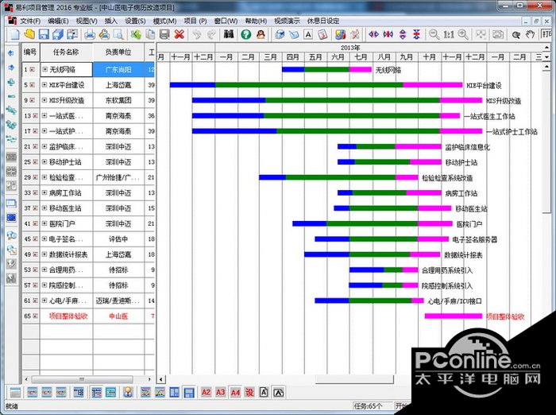Open help with green question mark icon
This screenshot has height=415, width=556.
(245, 34)
